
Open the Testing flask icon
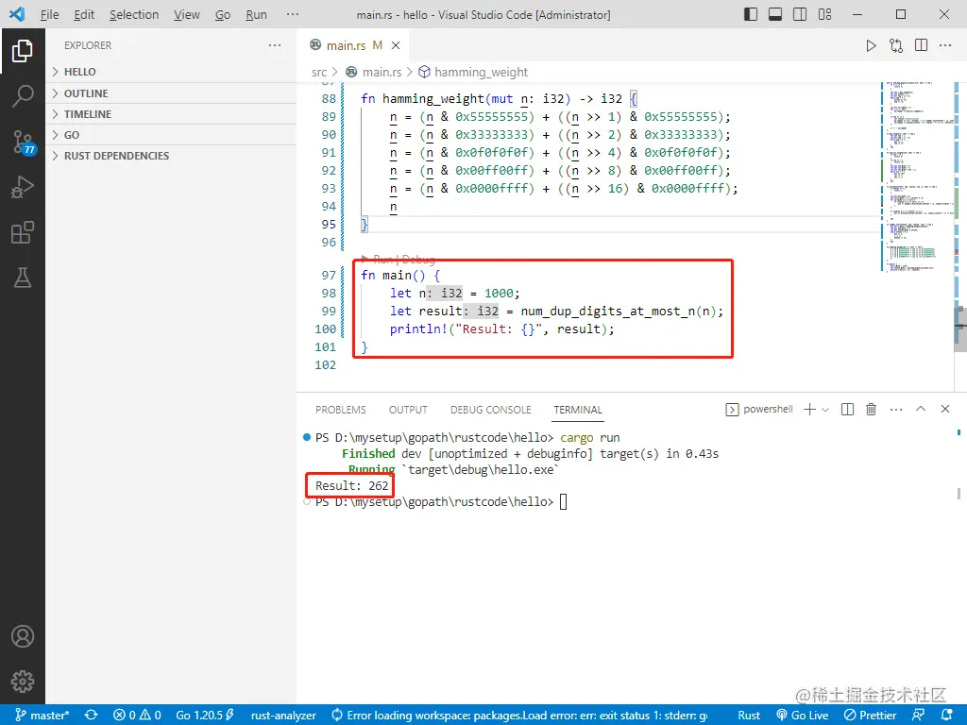click(x=23, y=278)
